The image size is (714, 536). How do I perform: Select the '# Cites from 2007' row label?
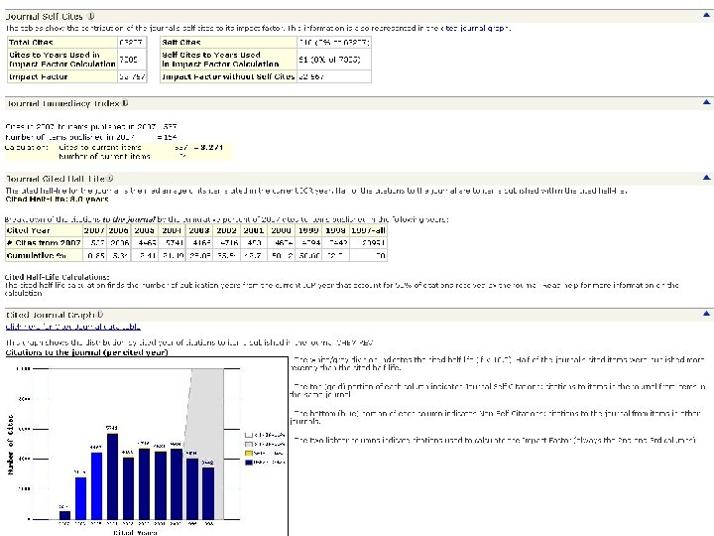[x=45, y=243]
